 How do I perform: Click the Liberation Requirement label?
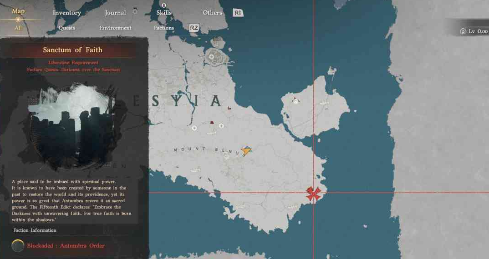pyautogui.click(x=73, y=63)
